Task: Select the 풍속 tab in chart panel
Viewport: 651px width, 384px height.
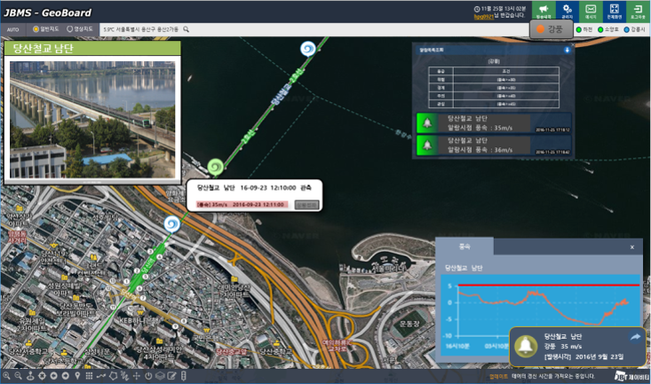Action: [464, 247]
